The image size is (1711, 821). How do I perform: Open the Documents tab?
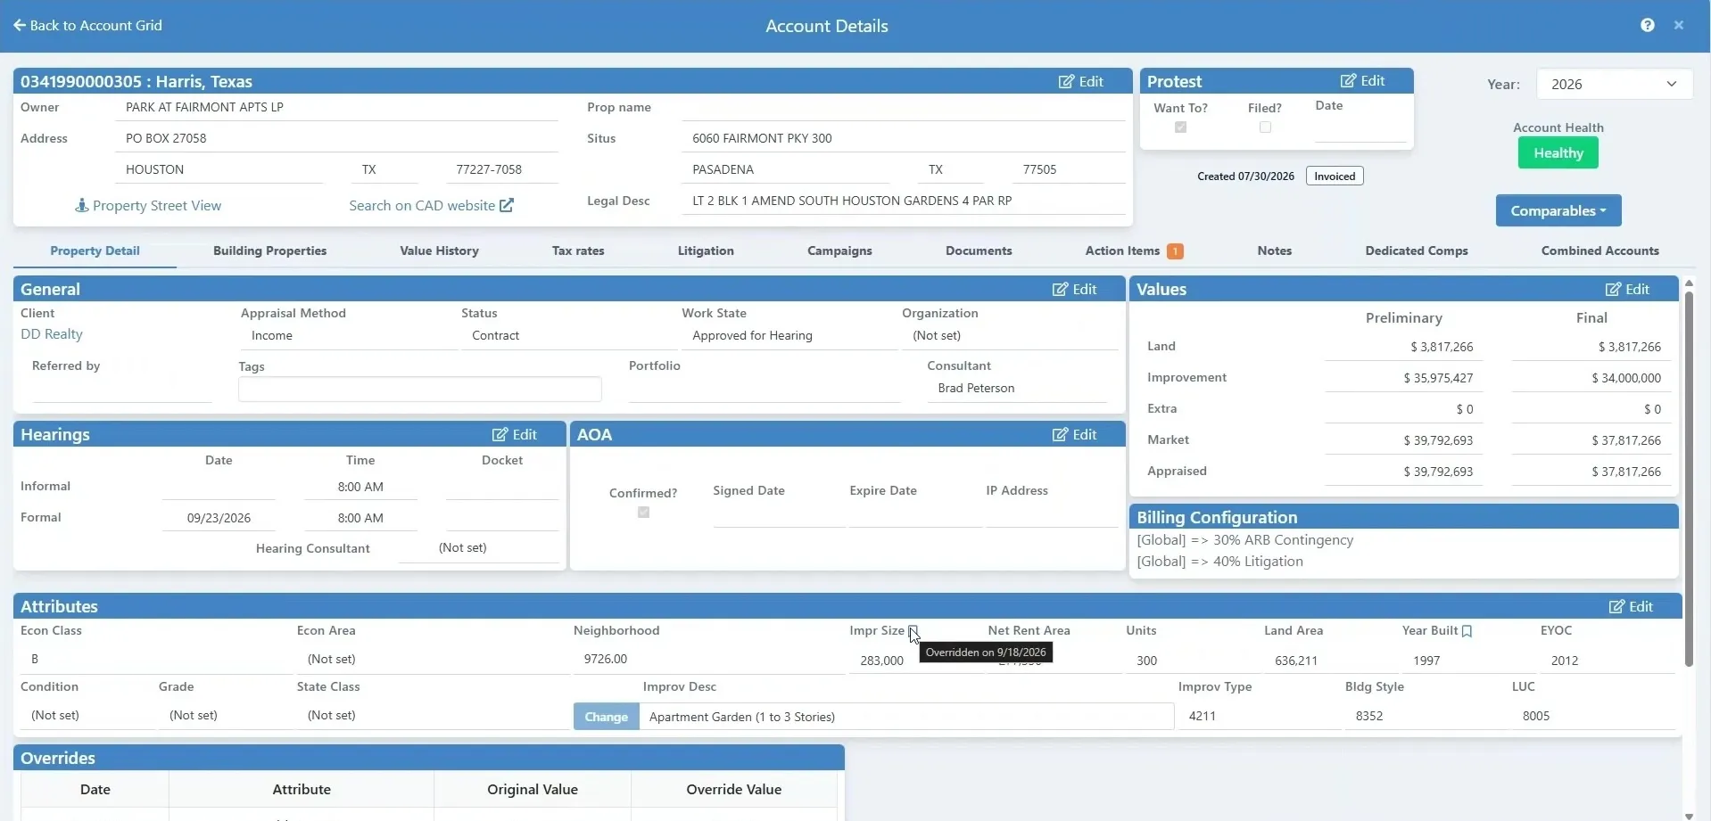coord(979,250)
